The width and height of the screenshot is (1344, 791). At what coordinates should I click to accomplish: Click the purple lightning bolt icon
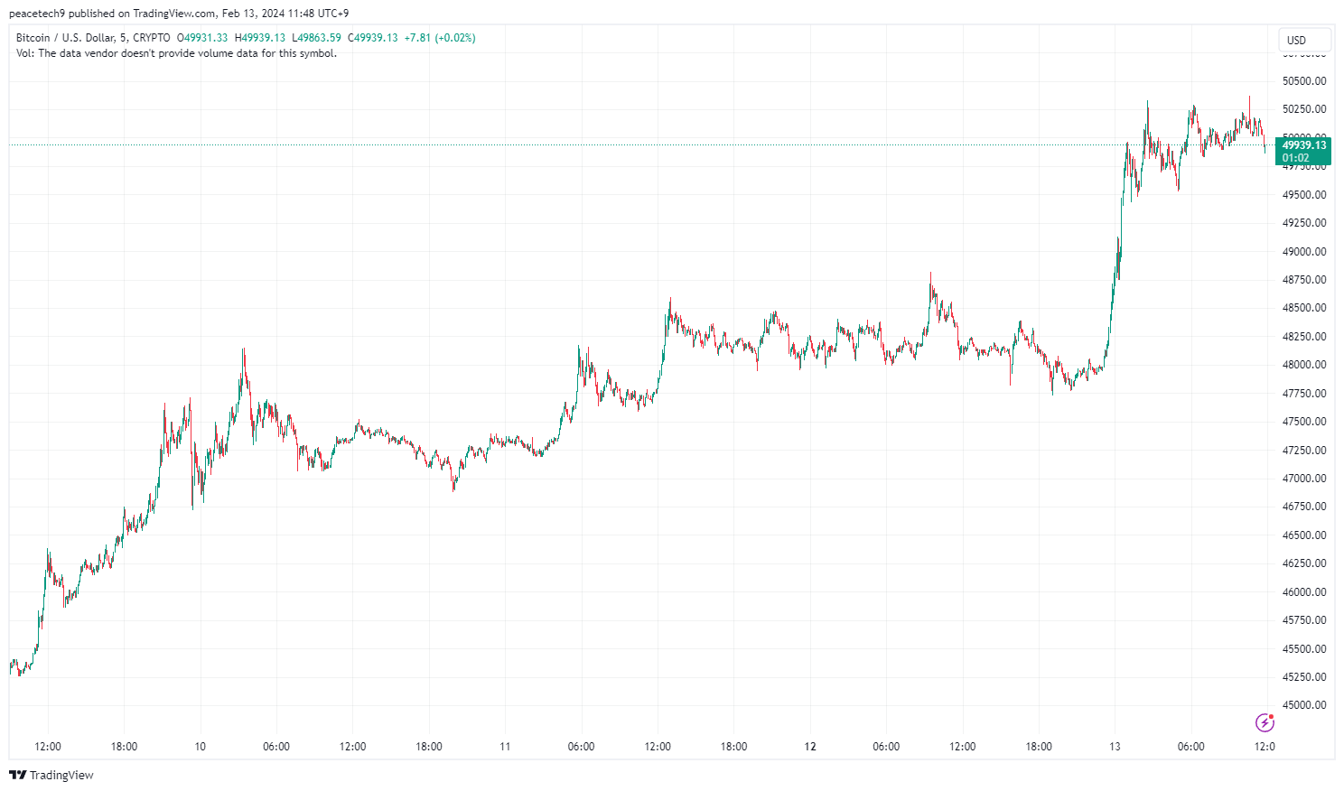coord(1265,722)
